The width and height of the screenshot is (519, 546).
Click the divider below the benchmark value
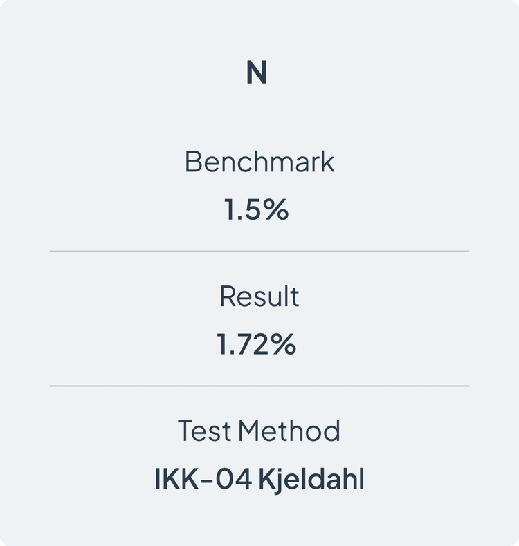point(259,251)
